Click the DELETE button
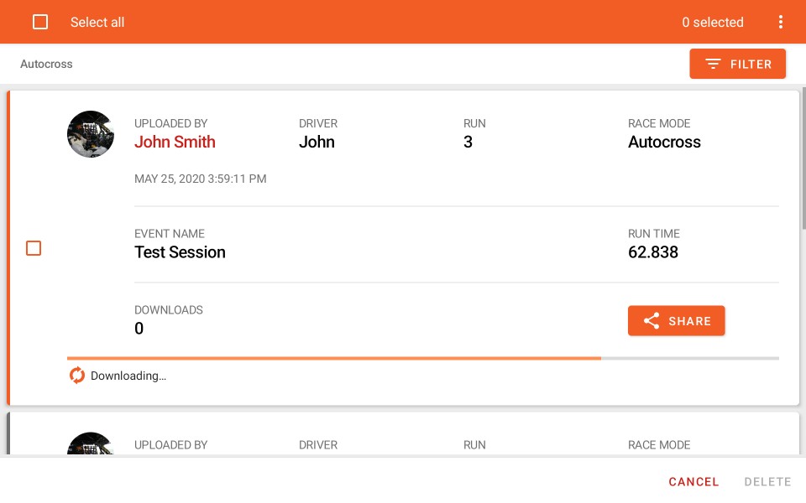 (767, 481)
